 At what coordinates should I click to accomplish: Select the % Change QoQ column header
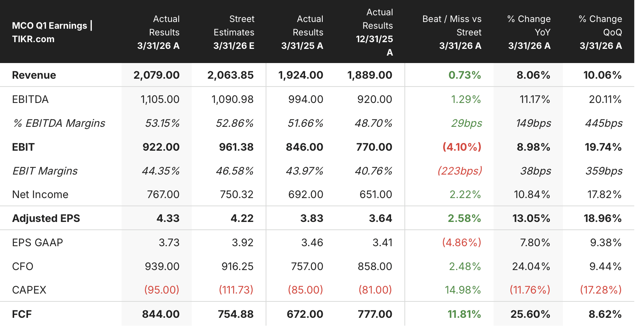(600, 32)
